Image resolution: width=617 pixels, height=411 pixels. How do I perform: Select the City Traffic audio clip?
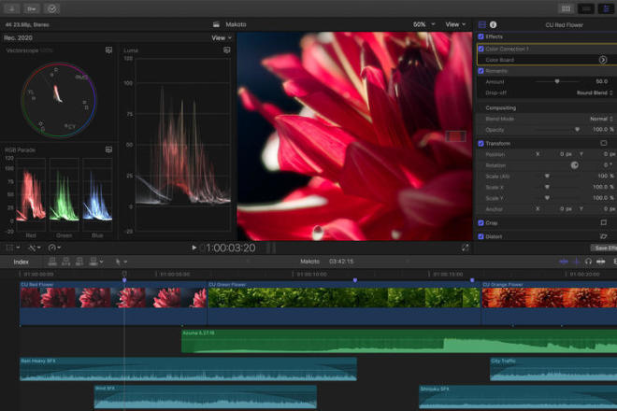tap(553, 369)
